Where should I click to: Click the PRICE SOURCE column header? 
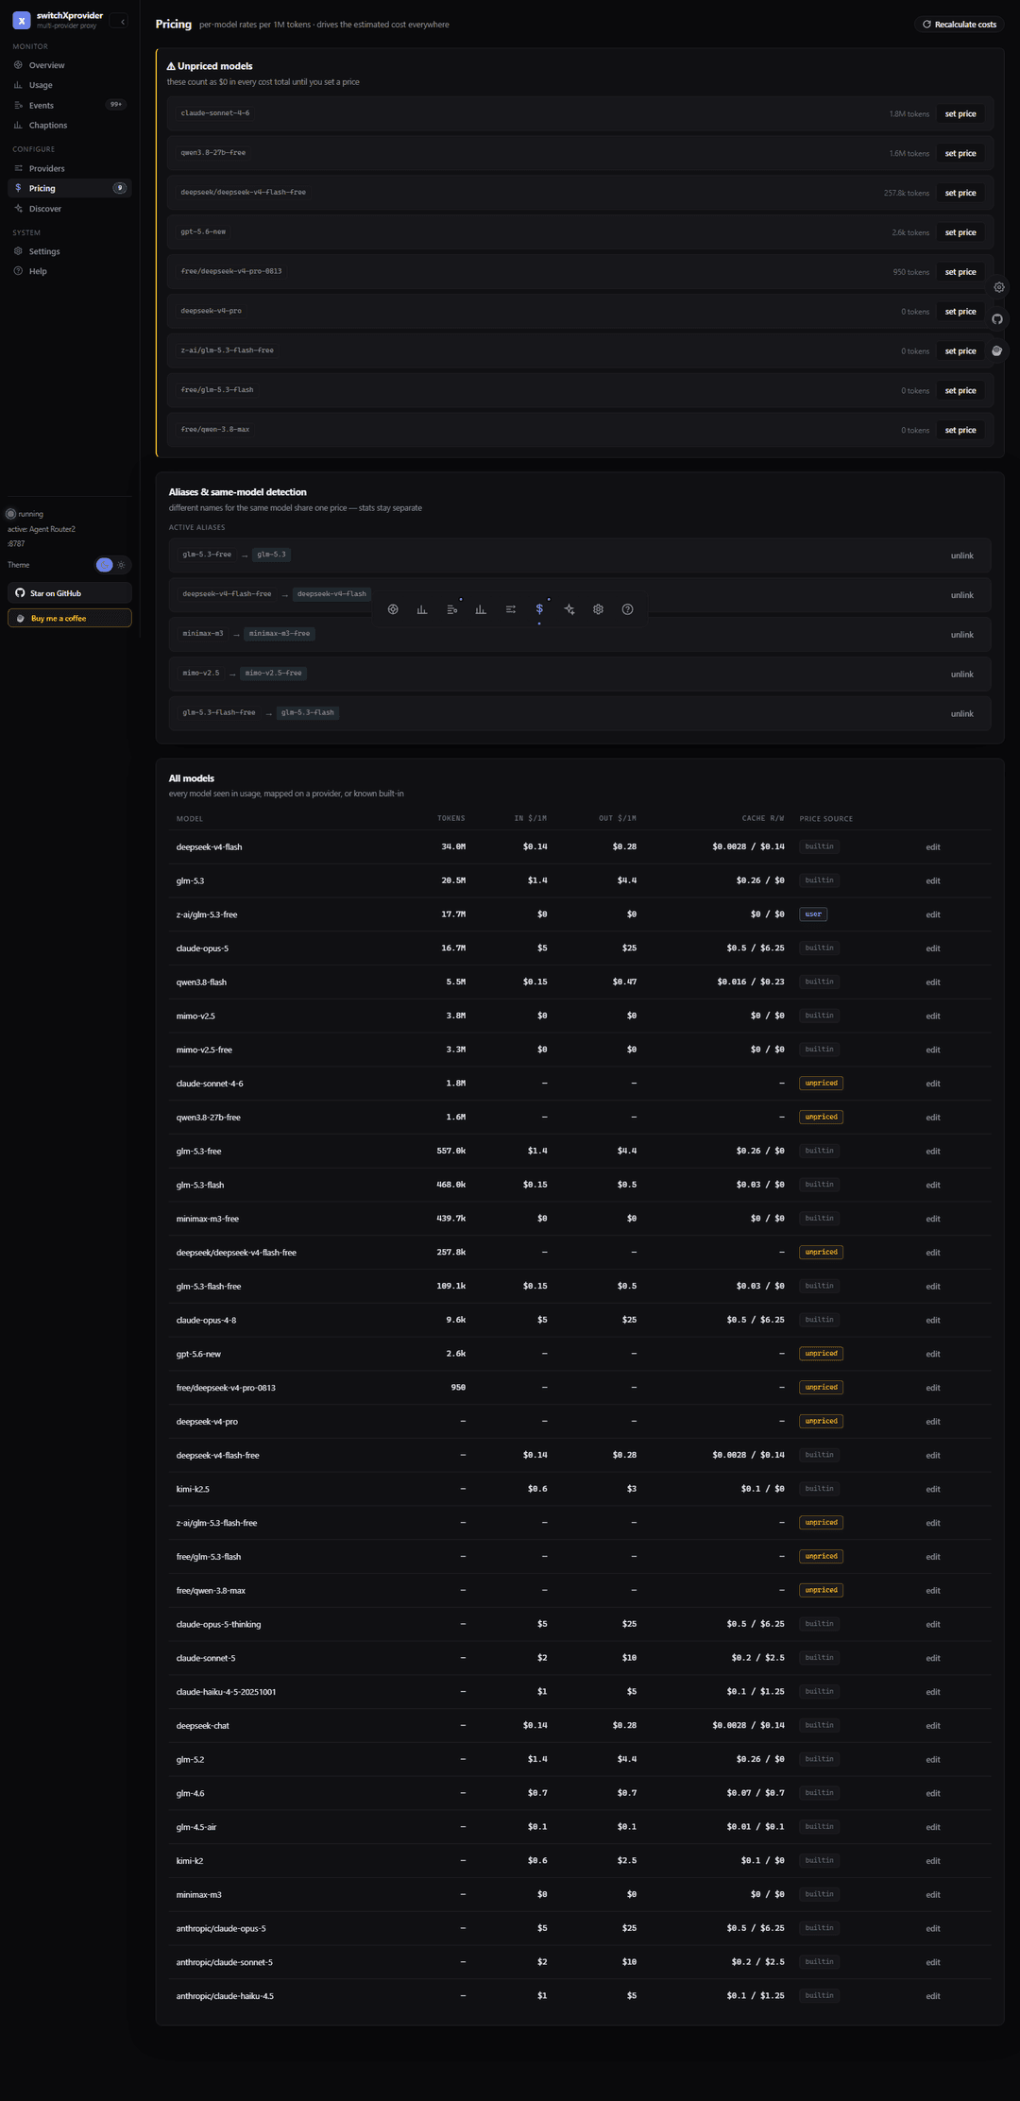coord(825,819)
